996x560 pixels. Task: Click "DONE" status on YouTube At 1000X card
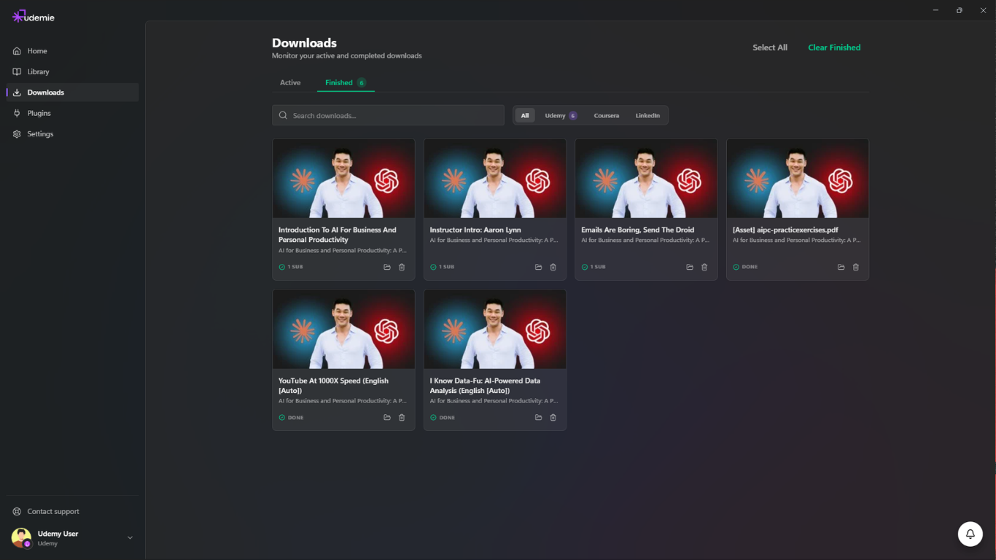click(x=291, y=418)
